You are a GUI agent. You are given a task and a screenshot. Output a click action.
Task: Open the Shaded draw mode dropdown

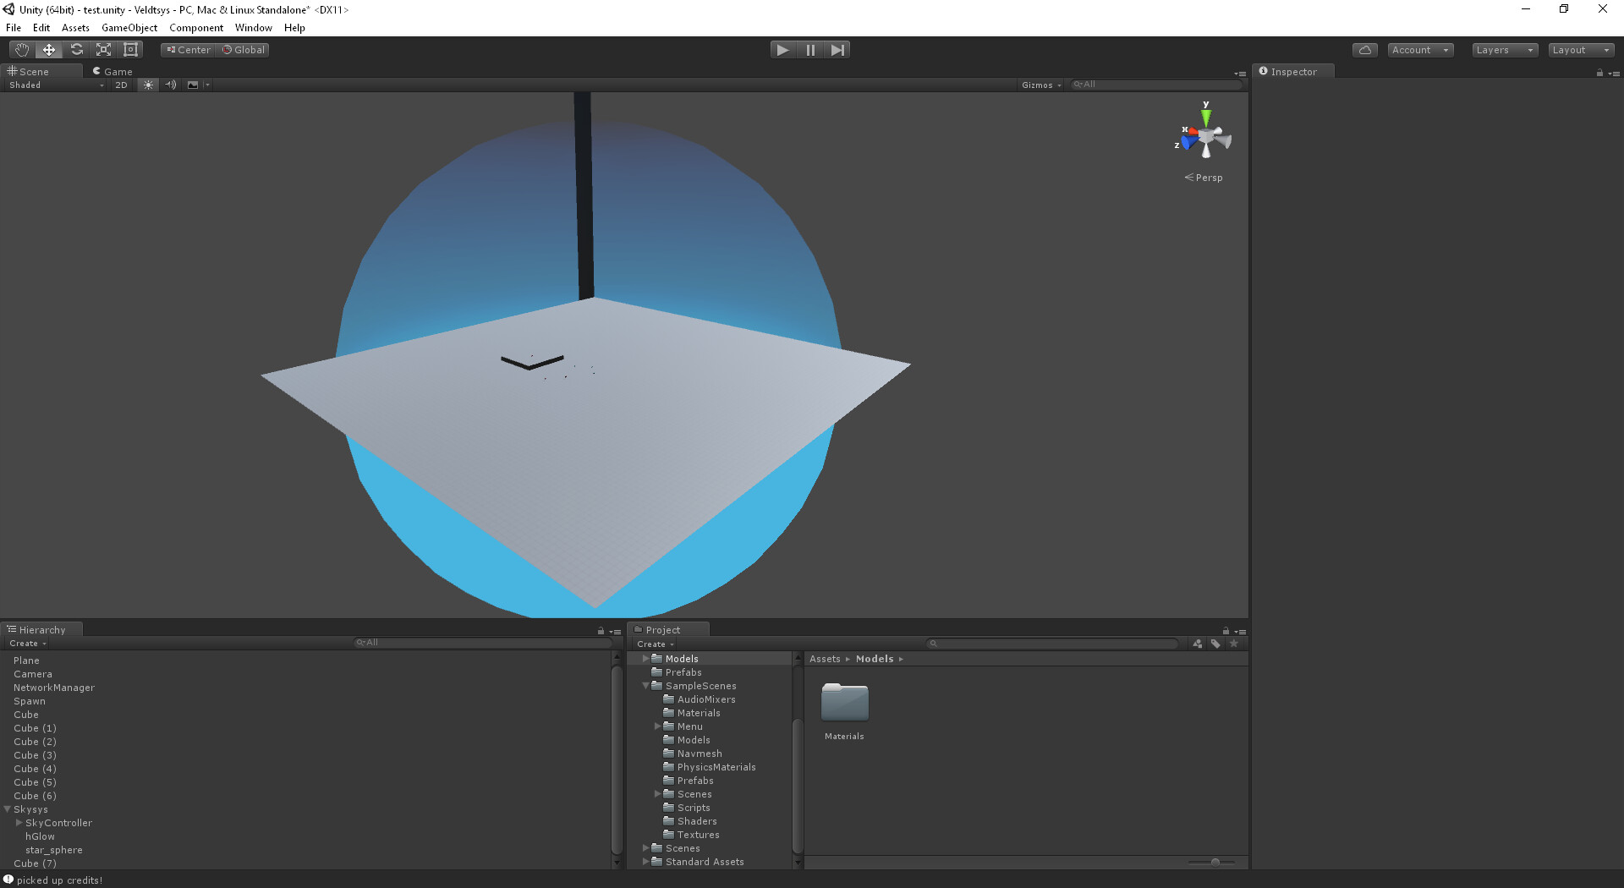coord(51,85)
